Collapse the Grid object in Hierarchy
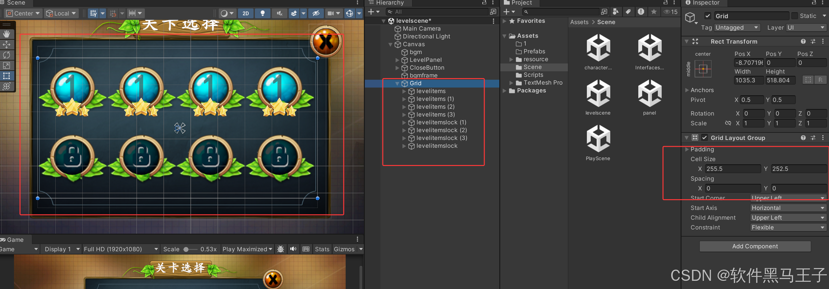 tap(397, 84)
